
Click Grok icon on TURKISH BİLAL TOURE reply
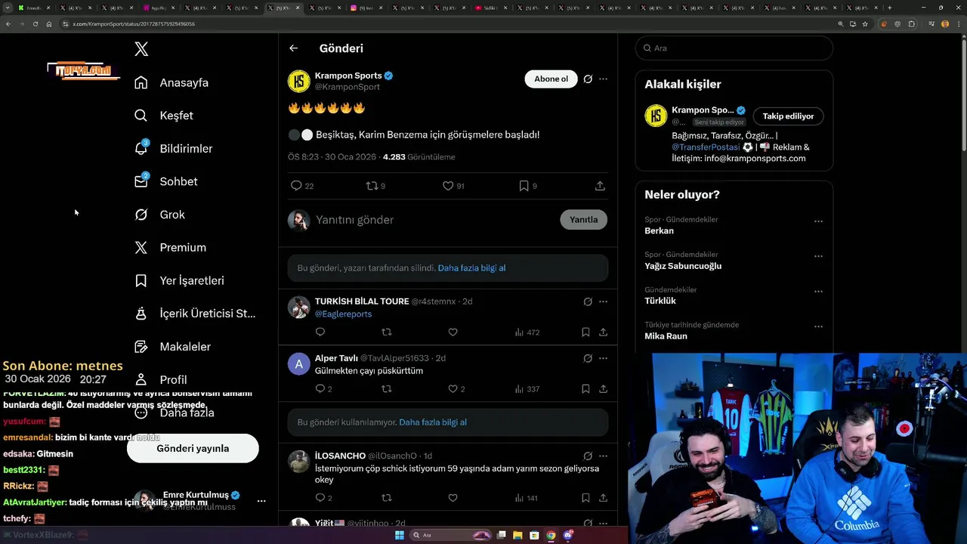(x=588, y=301)
